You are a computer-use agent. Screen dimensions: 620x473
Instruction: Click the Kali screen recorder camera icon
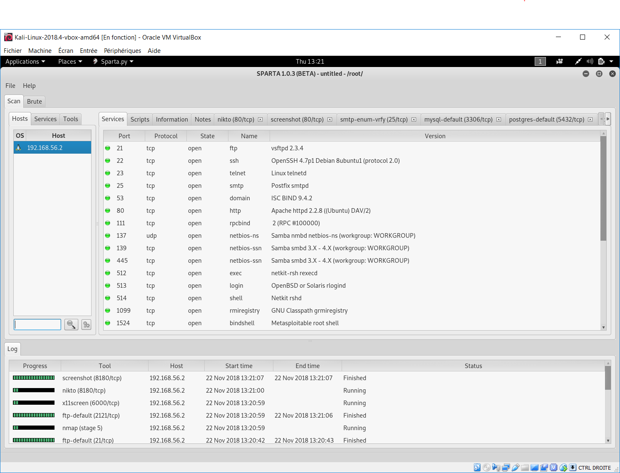pos(560,61)
